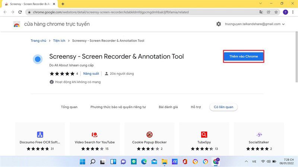
Task: Click Hoạt động khi không có mạng text
Action: coord(78,82)
